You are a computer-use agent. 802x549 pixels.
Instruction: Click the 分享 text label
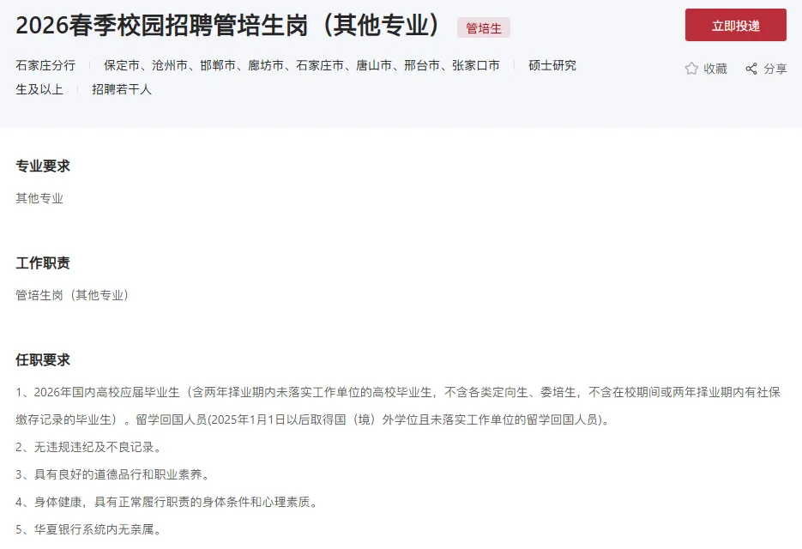(775, 69)
